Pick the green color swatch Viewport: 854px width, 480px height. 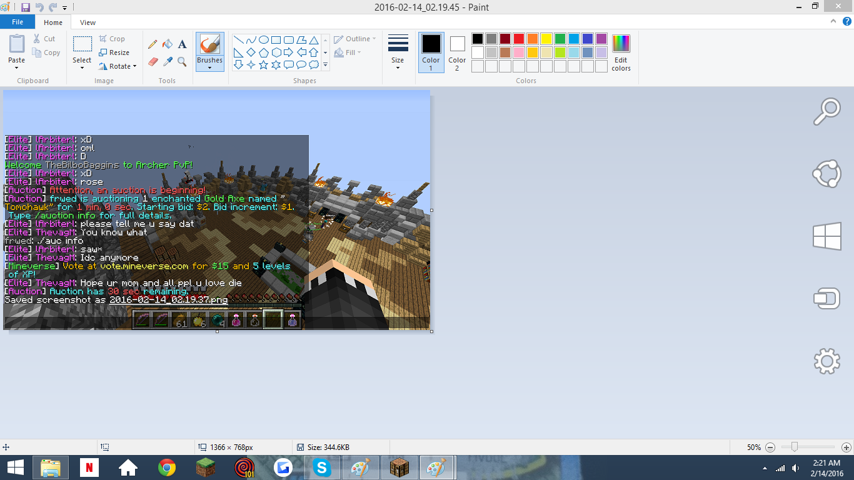560,39
